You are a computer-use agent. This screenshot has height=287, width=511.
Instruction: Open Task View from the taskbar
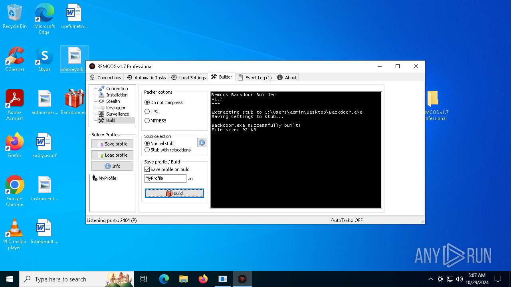click(x=144, y=279)
